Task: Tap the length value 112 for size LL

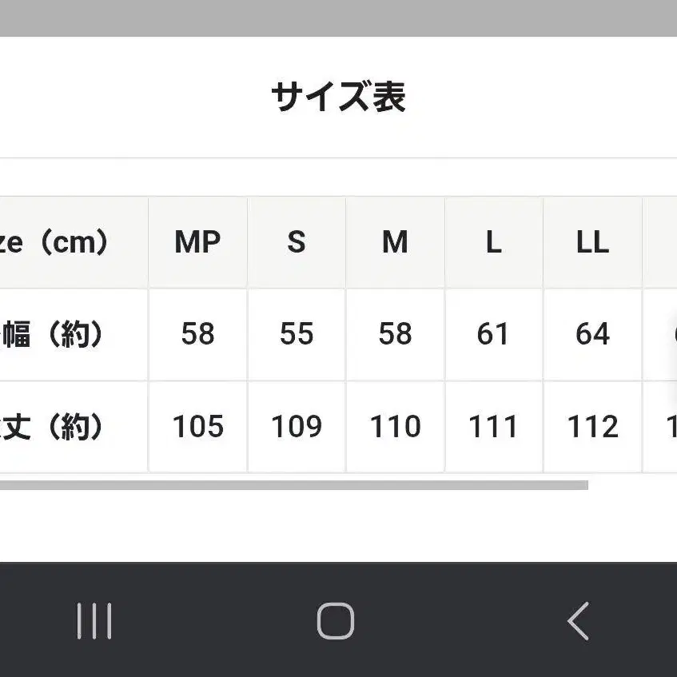Action: pos(592,428)
